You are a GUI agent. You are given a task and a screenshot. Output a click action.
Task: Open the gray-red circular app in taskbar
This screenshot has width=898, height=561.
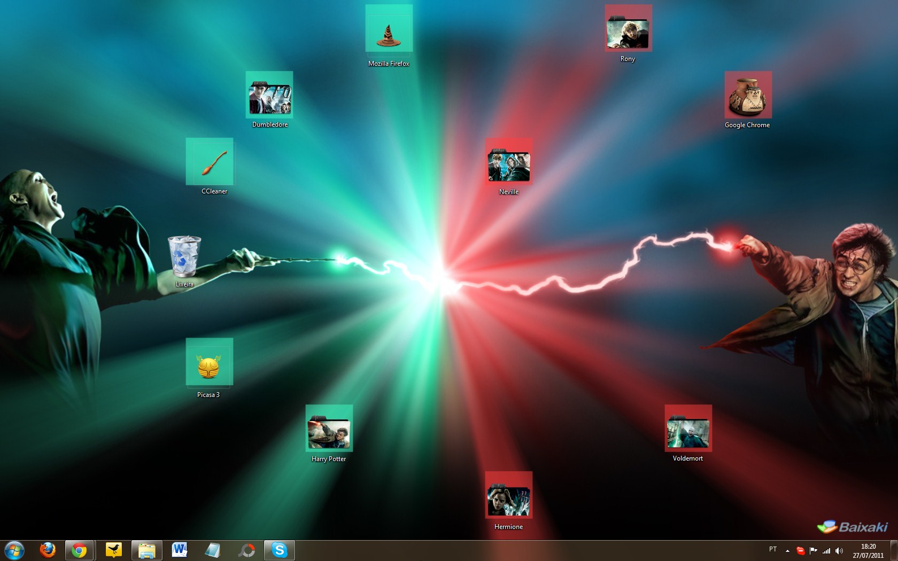[x=246, y=550]
